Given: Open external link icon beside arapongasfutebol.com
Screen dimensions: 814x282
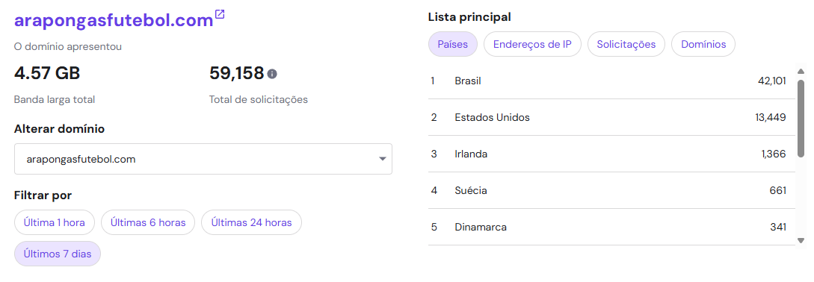Looking at the screenshot, I should tap(220, 14).
